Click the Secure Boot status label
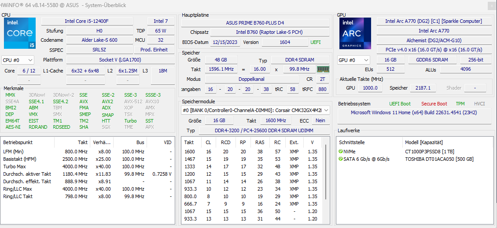This screenshot has height=228, width=497. tap(434, 104)
